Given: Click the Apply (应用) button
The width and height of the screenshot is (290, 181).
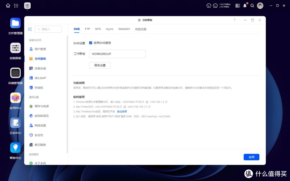Looking at the screenshot, I should tap(251, 157).
